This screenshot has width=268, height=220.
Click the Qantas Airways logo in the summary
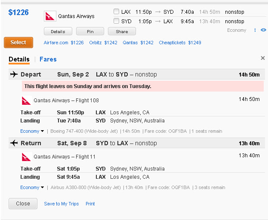[x=50, y=16]
